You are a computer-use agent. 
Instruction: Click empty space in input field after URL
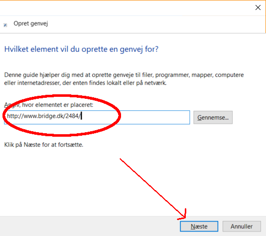(135, 117)
